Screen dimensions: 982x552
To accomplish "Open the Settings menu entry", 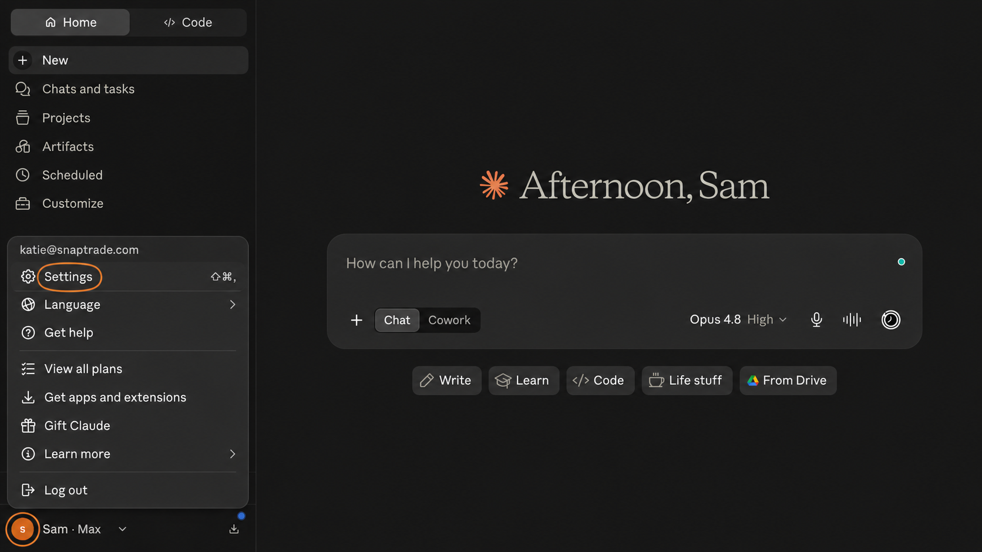I will click(x=128, y=277).
